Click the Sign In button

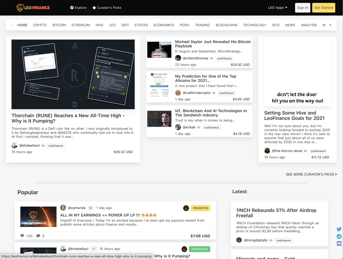(303, 8)
